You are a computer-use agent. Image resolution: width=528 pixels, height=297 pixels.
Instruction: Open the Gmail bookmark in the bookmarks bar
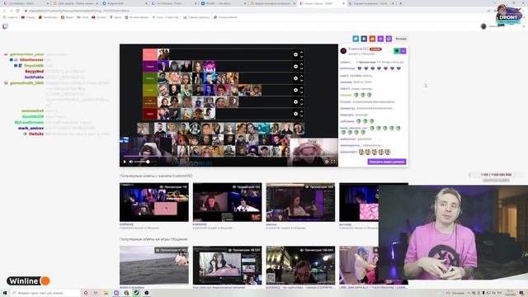pos(82,17)
